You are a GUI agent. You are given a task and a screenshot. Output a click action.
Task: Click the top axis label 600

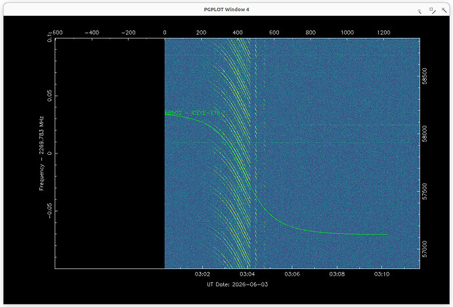coord(274,33)
